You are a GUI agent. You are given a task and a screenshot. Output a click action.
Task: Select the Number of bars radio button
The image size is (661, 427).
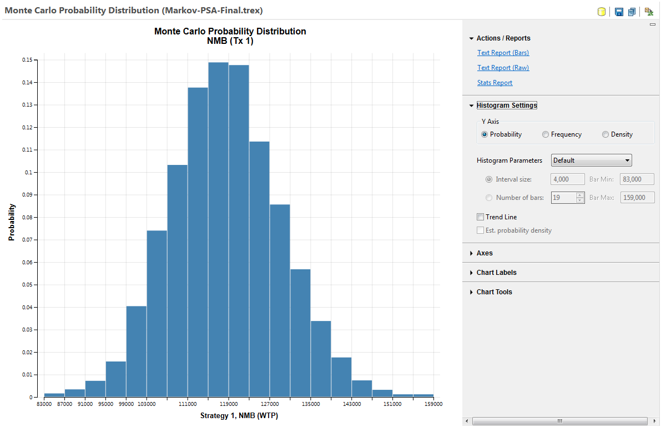[x=489, y=197]
